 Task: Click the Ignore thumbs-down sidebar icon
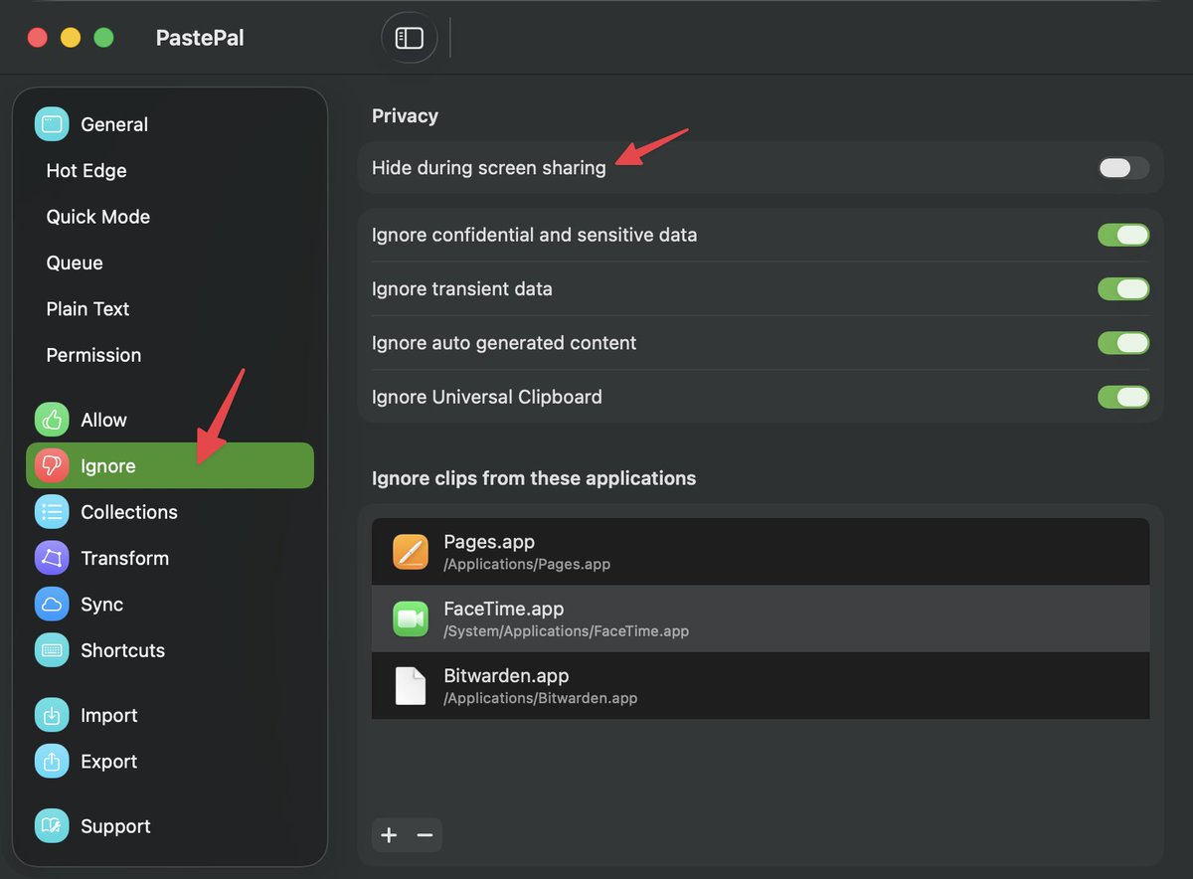(x=52, y=465)
